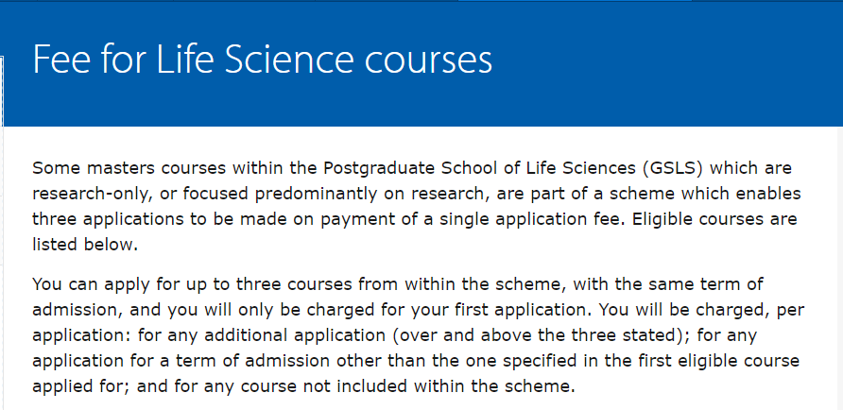This screenshot has width=843, height=410.
Task: Click the word 'research-only' in first paragraph
Action: 87,194
